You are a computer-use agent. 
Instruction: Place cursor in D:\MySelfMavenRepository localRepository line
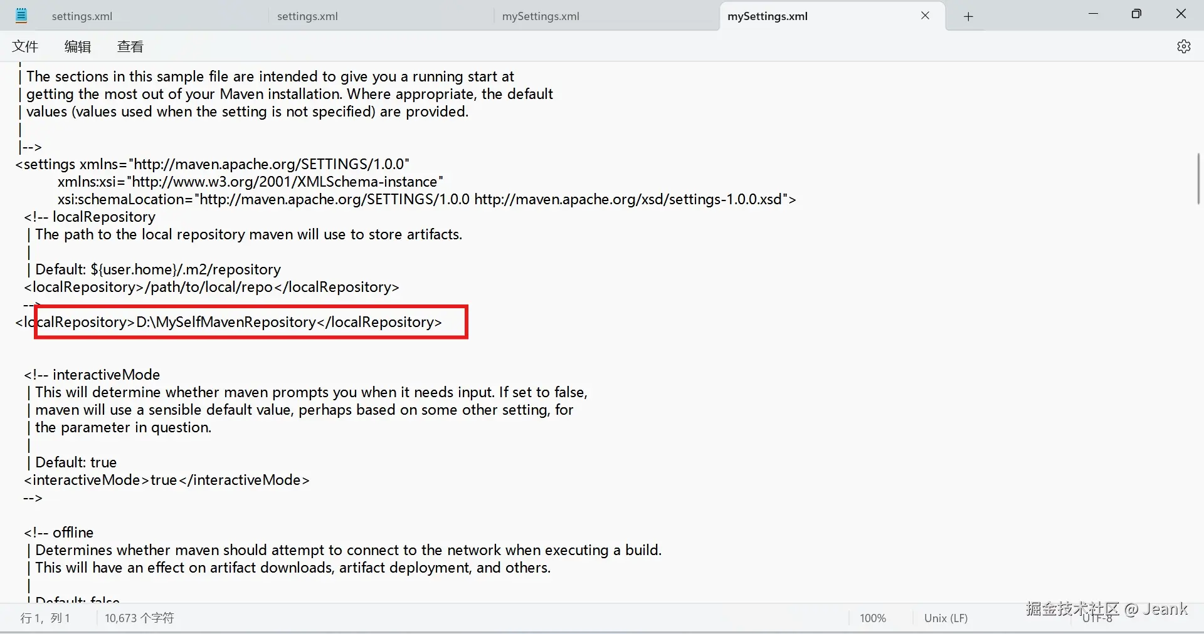(229, 322)
